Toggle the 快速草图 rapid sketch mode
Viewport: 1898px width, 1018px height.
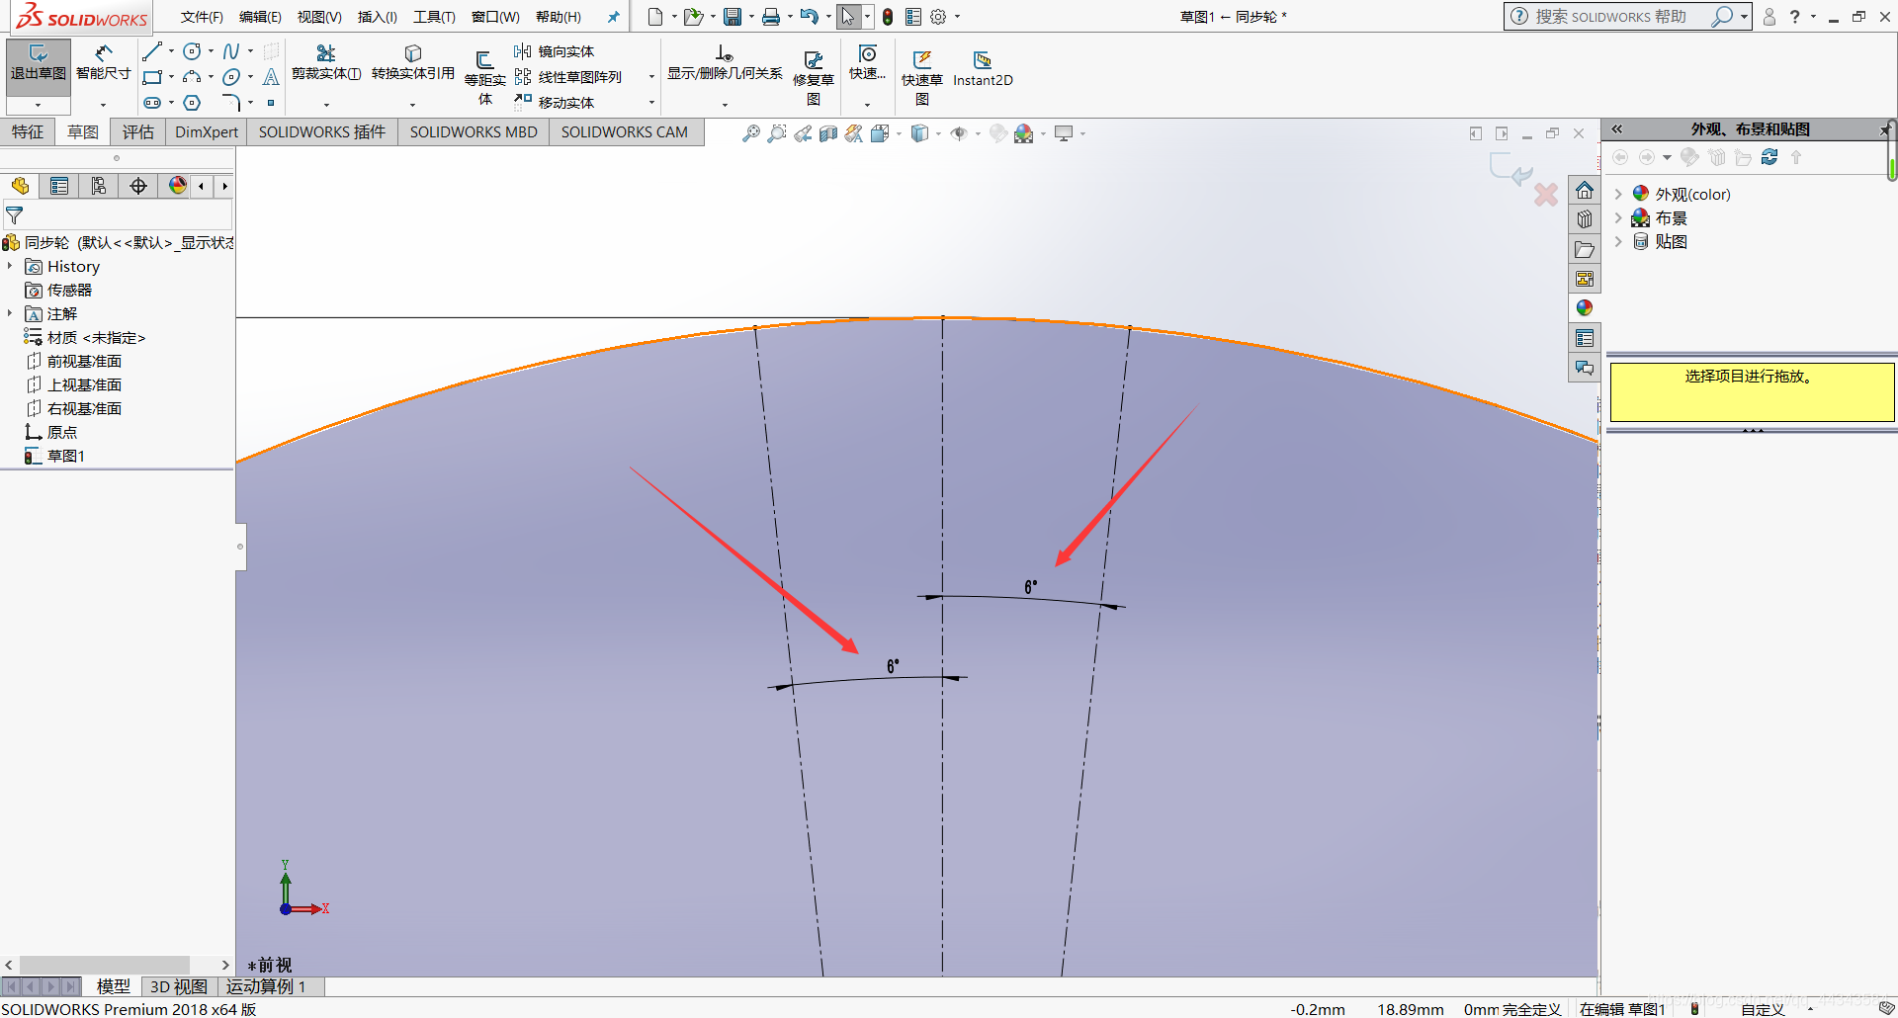(x=921, y=69)
